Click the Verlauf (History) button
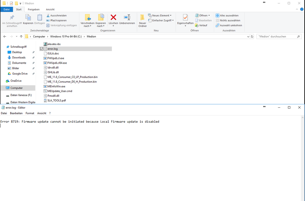 point(204,25)
